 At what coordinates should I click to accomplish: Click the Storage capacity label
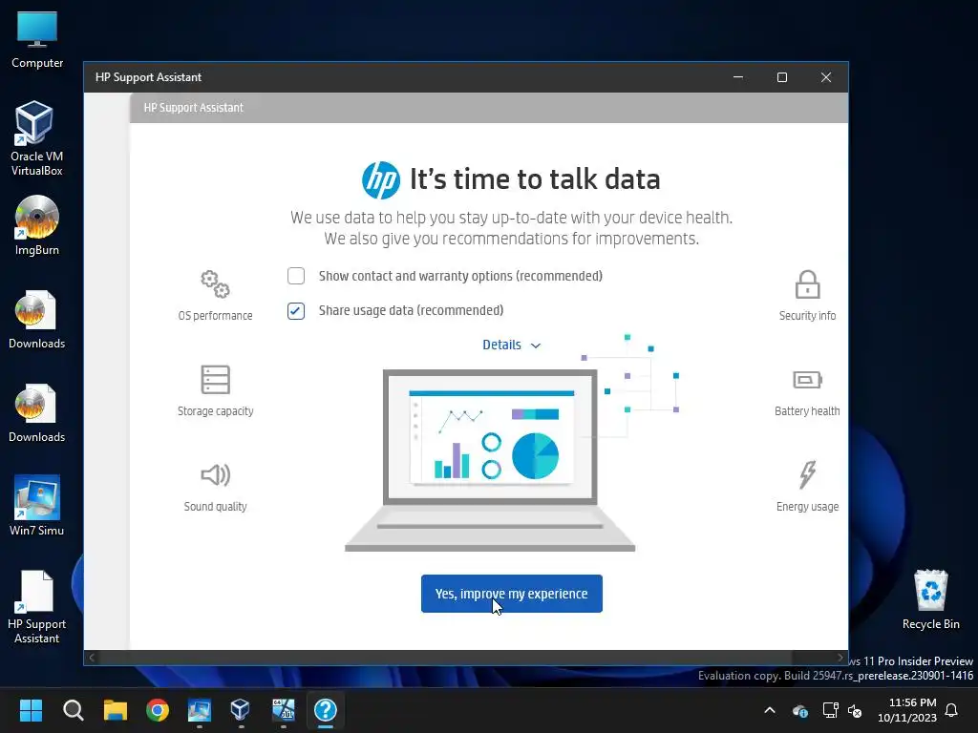[x=215, y=411]
